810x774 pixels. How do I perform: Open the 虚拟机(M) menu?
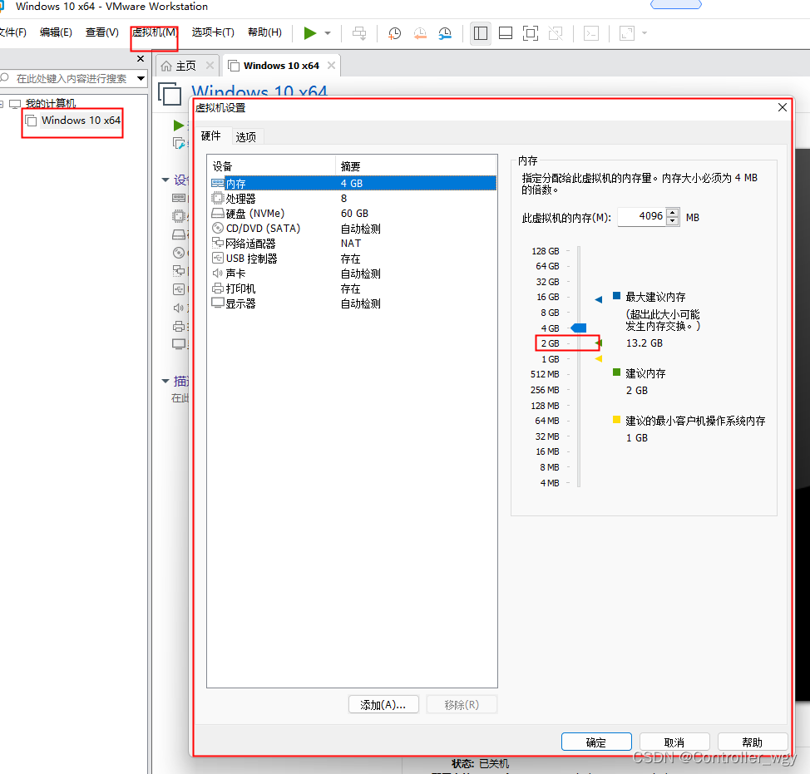pos(154,32)
